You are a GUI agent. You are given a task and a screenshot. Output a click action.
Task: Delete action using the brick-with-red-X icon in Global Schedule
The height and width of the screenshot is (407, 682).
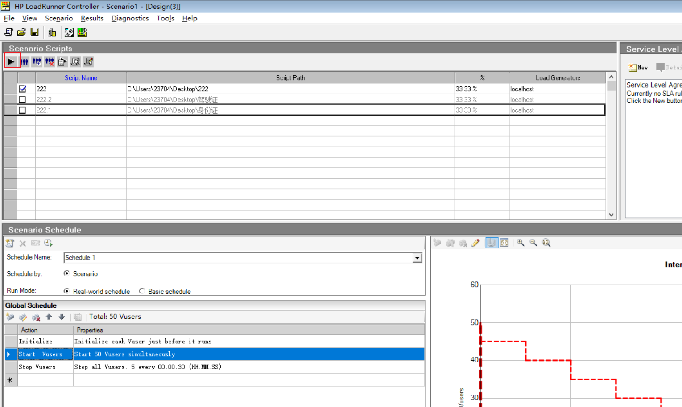click(36, 317)
